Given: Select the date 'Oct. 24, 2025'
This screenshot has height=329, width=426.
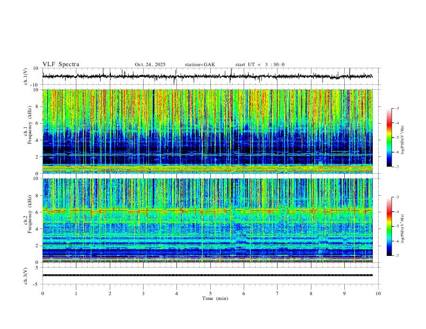Looking at the screenshot, I should tap(150, 65).
